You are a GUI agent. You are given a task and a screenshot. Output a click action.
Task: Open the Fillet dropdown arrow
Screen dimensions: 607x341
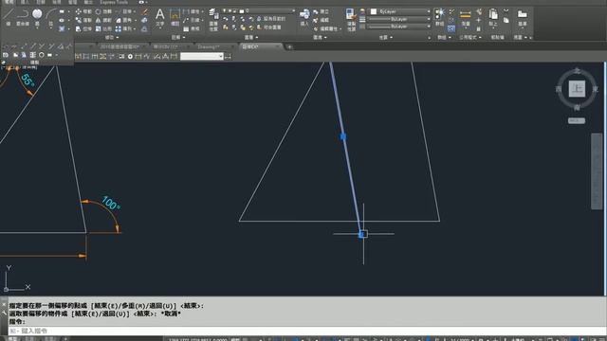135,20
